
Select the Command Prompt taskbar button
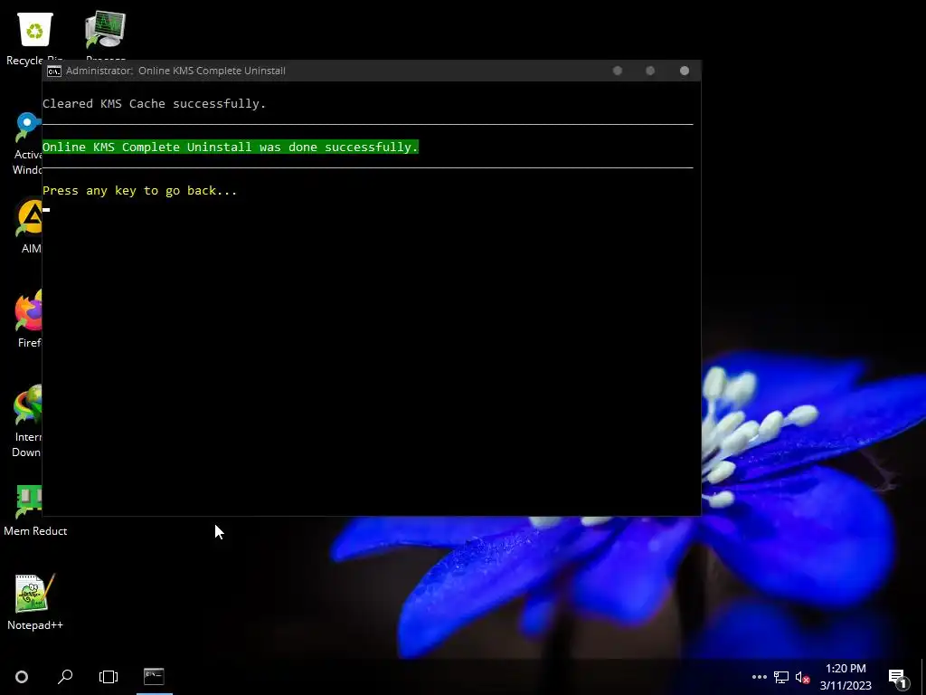coord(154,677)
